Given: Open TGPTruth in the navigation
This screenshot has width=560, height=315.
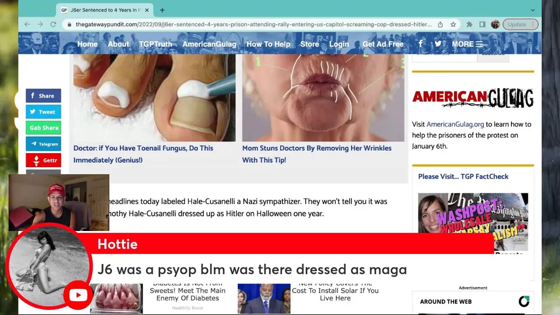Looking at the screenshot, I should pyautogui.click(x=156, y=44).
